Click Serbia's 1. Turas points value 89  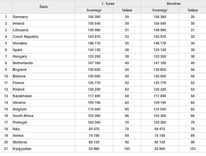tap(127, 136)
